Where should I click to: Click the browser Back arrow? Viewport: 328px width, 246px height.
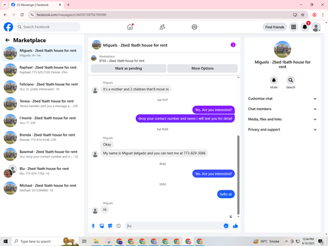tap(5, 14)
